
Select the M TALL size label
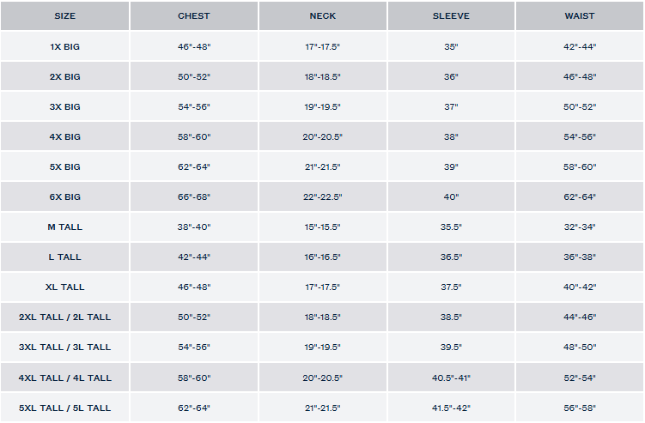pos(64,227)
